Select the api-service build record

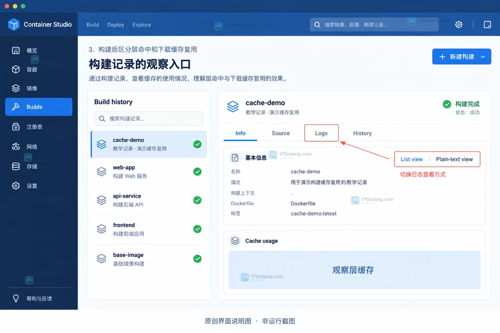click(x=149, y=200)
